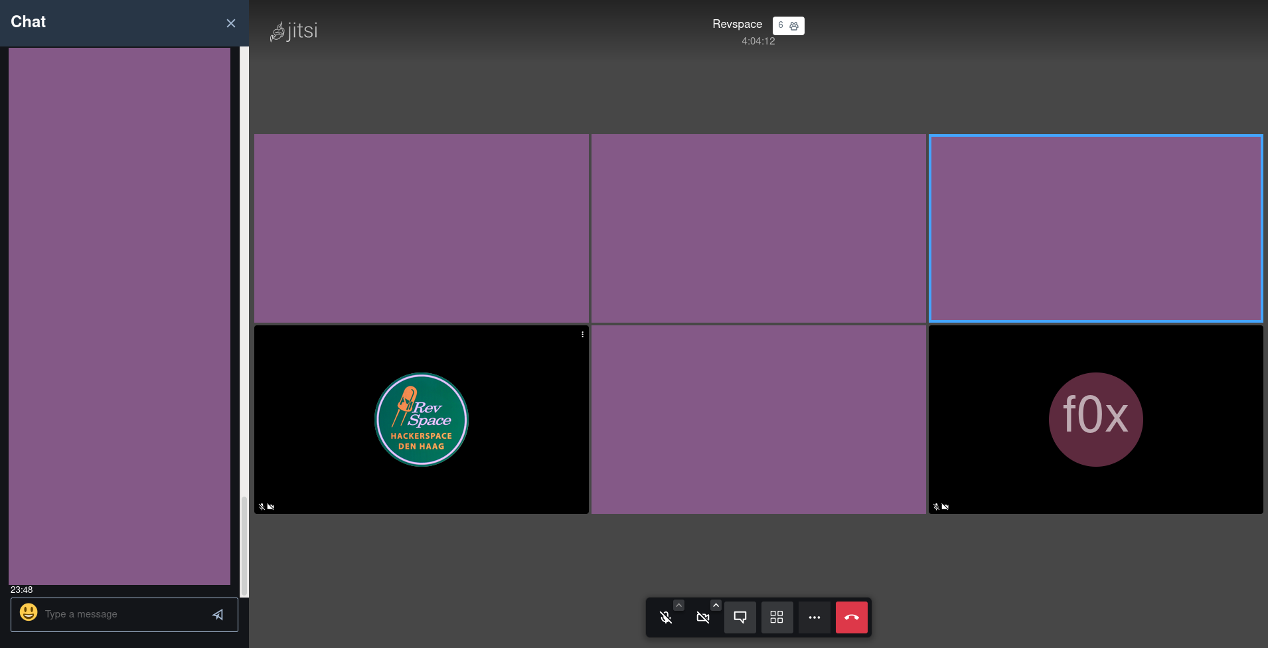The height and width of the screenshot is (648, 1268).
Task: Click the Jitsi logo
Action: [x=293, y=31]
